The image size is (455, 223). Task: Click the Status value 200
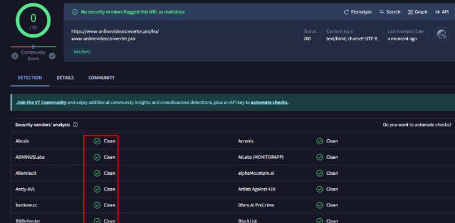coord(307,38)
